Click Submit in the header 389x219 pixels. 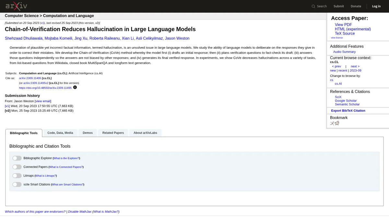click(339, 6)
